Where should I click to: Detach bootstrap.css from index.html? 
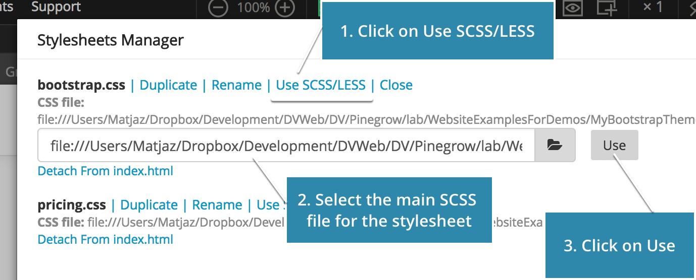point(106,171)
